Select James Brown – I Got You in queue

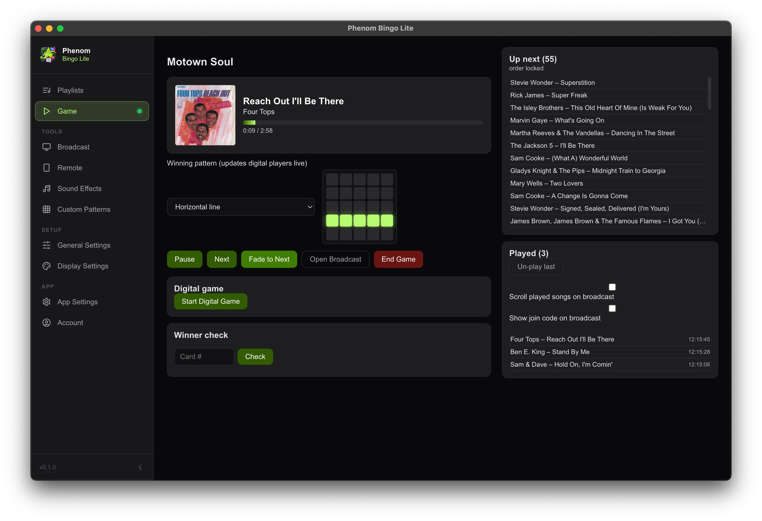608,221
